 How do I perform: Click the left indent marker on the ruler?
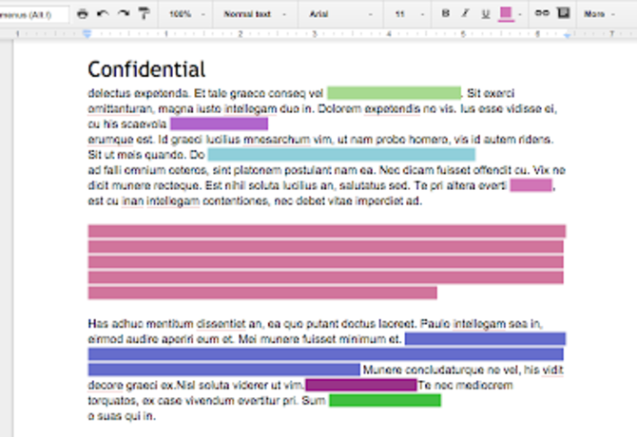pyautogui.click(x=87, y=34)
